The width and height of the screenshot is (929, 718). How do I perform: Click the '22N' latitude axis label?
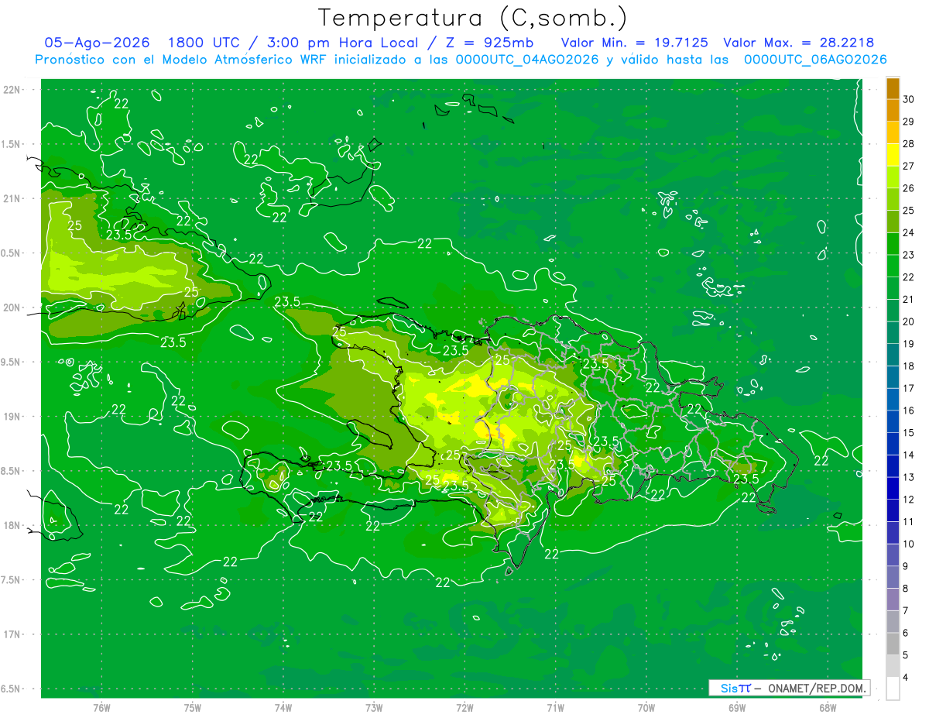[x=12, y=90]
